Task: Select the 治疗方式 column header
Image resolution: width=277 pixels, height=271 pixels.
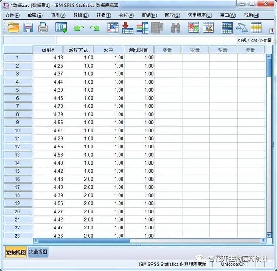Action: click(x=78, y=50)
